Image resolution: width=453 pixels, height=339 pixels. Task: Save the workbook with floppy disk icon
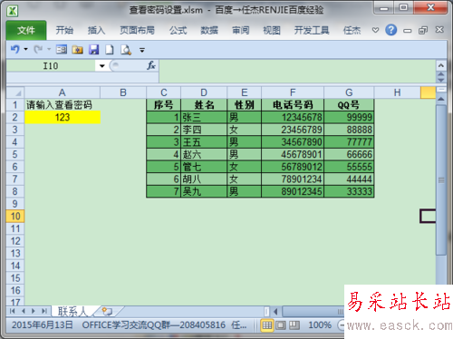[x=93, y=49]
